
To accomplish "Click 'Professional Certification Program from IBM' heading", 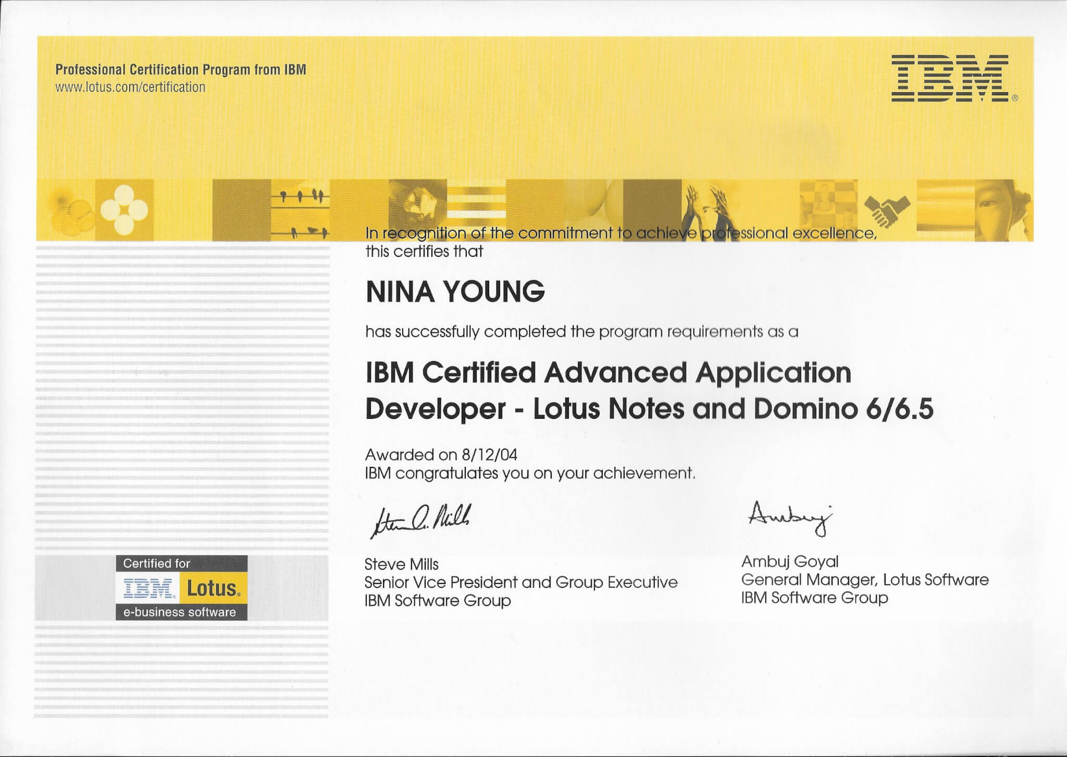I will point(181,69).
